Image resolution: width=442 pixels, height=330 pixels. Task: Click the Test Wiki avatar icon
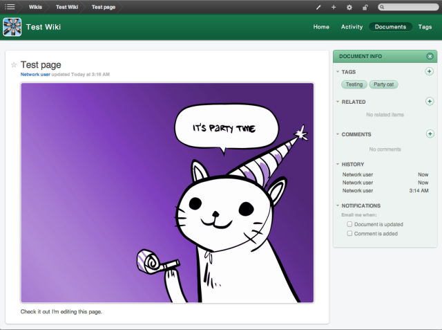coord(12,27)
